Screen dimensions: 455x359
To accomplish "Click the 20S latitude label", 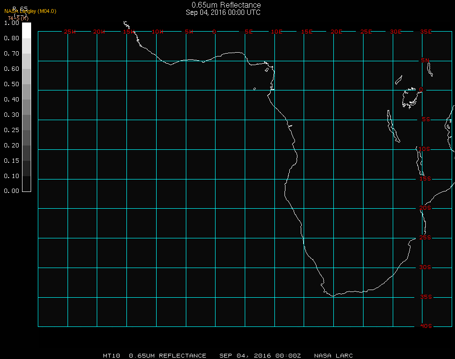I will click(425, 208).
